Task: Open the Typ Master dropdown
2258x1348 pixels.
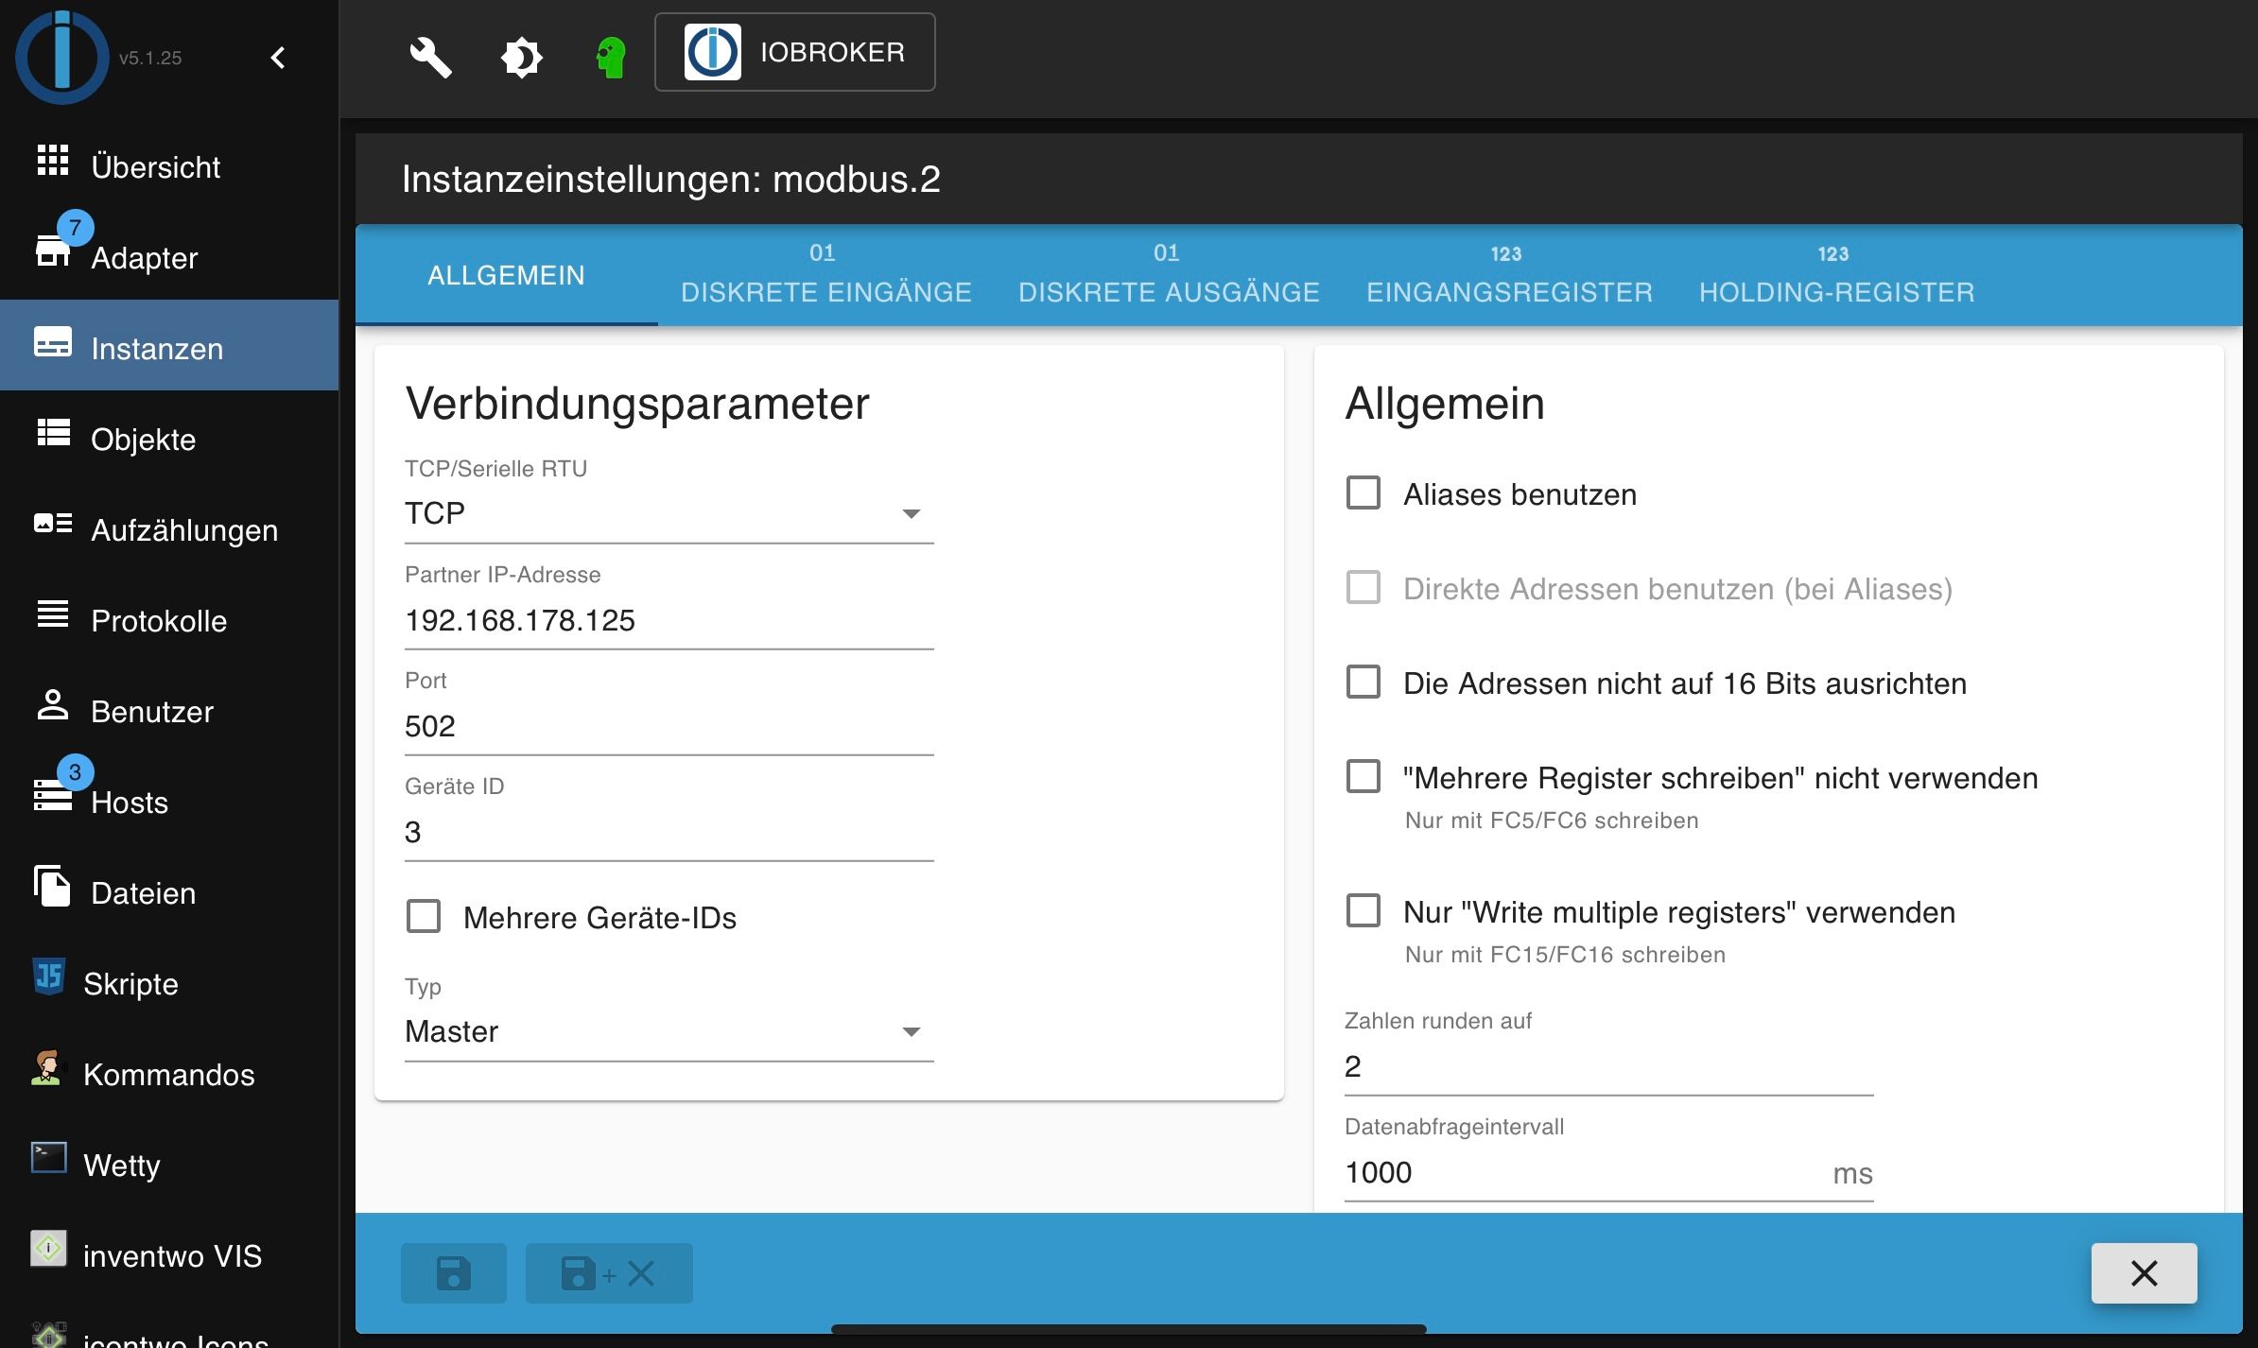Action: point(668,1031)
